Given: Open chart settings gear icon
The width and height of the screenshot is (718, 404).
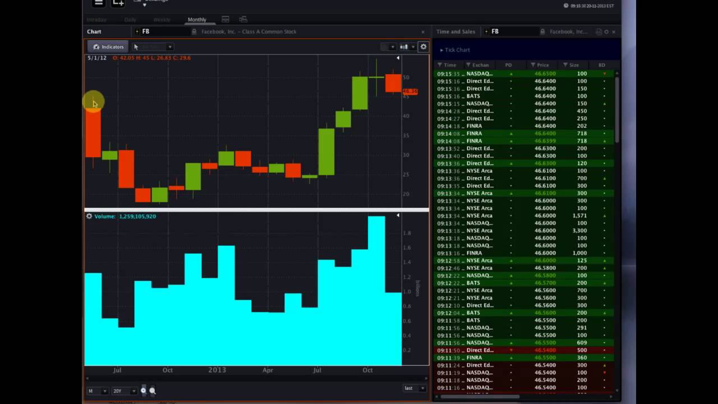Looking at the screenshot, I should click(424, 47).
